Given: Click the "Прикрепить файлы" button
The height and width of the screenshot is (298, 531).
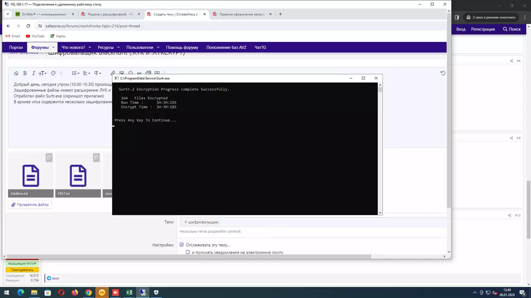Looking at the screenshot, I should click(30, 204).
